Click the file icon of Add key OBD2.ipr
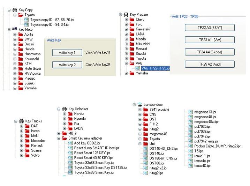Screen dimensions: 250x186 (70, 143)
